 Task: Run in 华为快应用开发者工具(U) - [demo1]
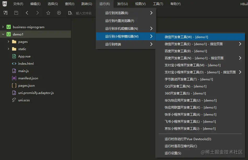[x=200, y=100]
